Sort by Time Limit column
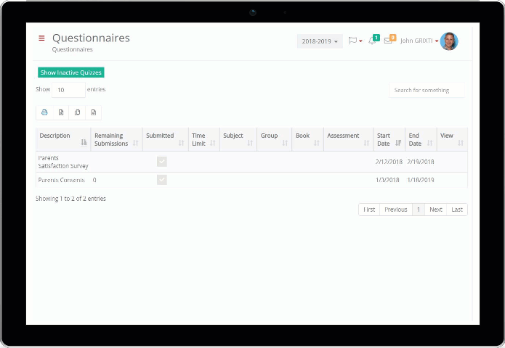The width and height of the screenshot is (505, 348). click(x=204, y=139)
